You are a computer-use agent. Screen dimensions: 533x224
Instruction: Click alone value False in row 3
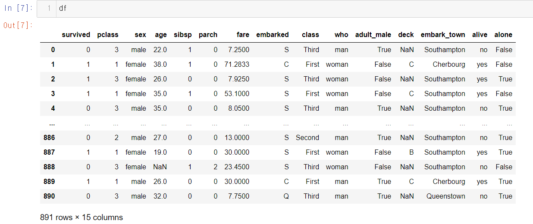click(x=504, y=93)
